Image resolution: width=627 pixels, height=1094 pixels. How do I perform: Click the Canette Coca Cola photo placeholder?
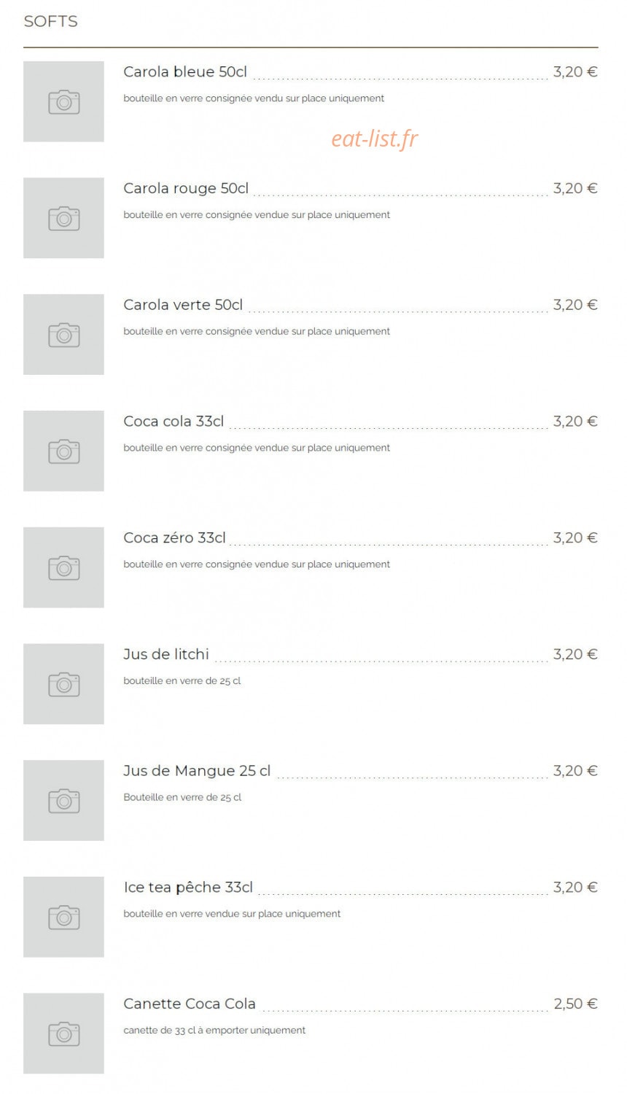click(63, 1033)
